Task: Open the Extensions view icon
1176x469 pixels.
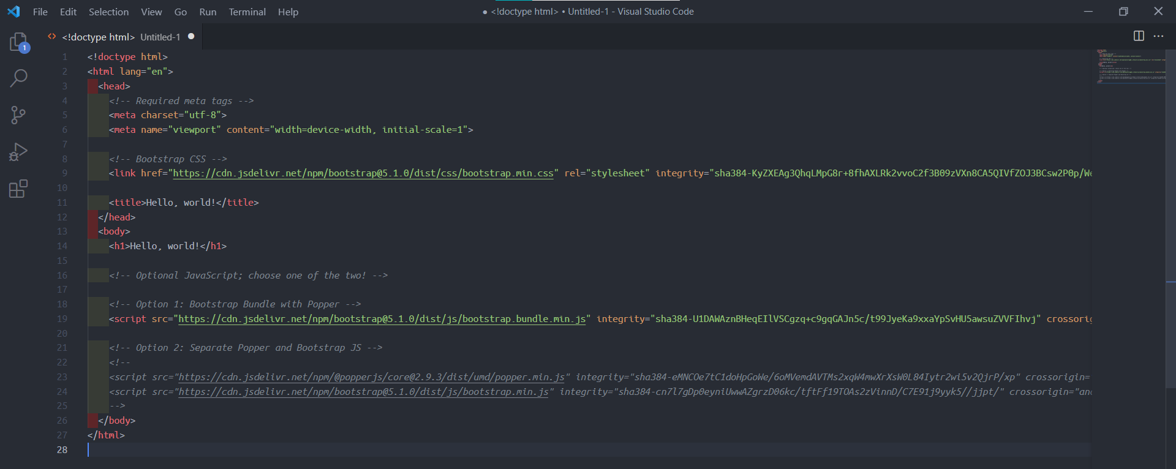Action: pyautogui.click(x=18, y=189)
